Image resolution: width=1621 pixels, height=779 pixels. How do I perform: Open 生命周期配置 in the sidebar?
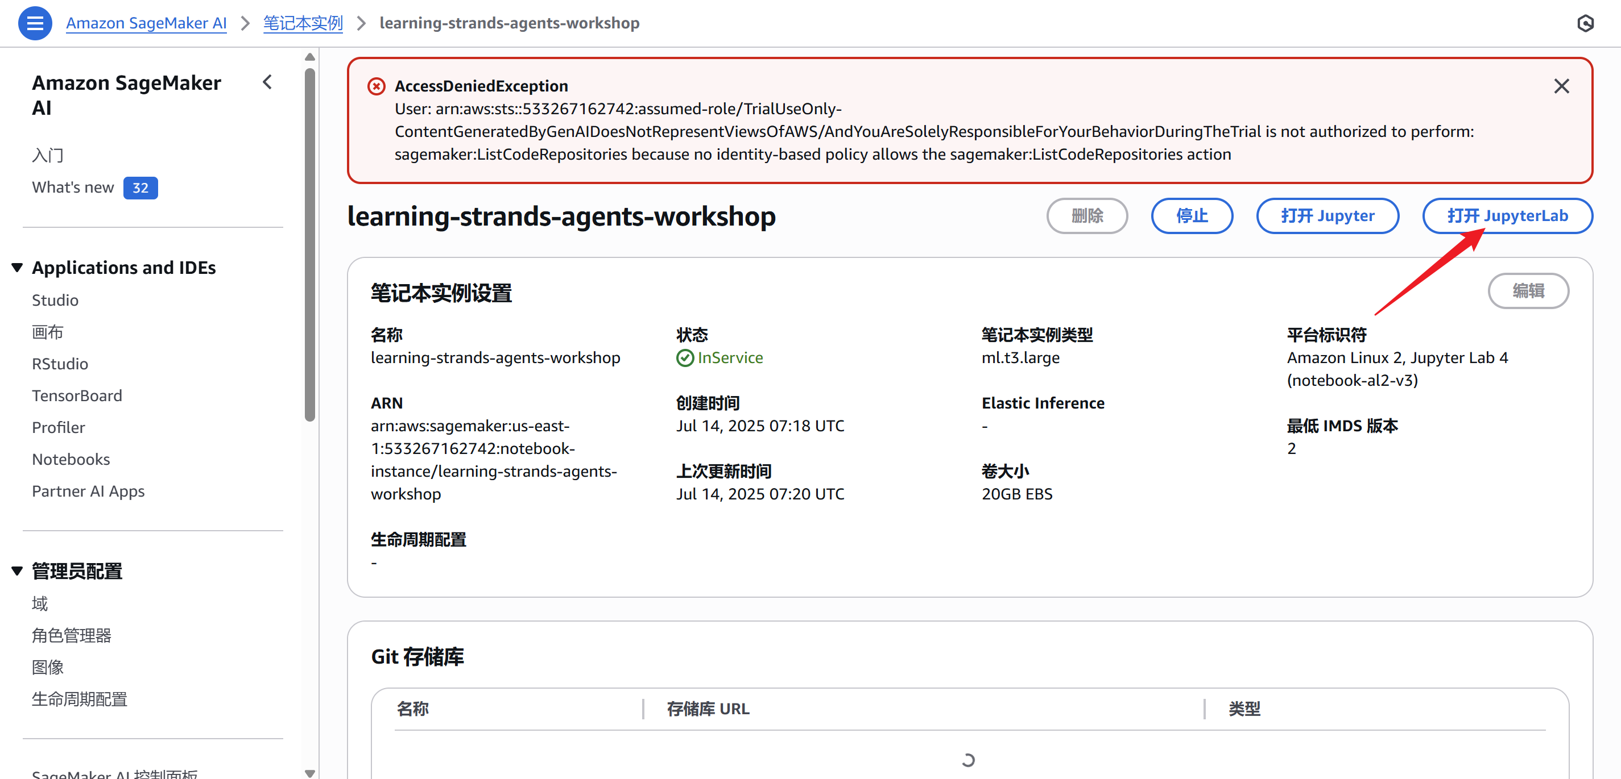click(79, 699)
